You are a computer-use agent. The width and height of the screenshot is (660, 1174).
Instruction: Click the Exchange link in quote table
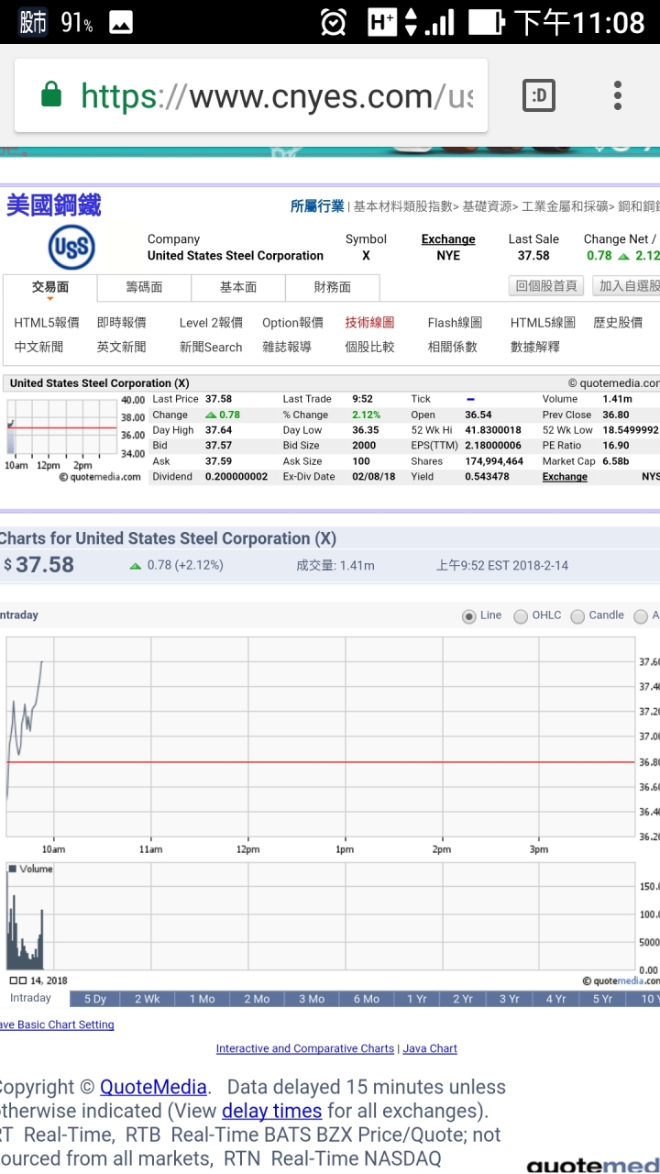pos(565,477)
